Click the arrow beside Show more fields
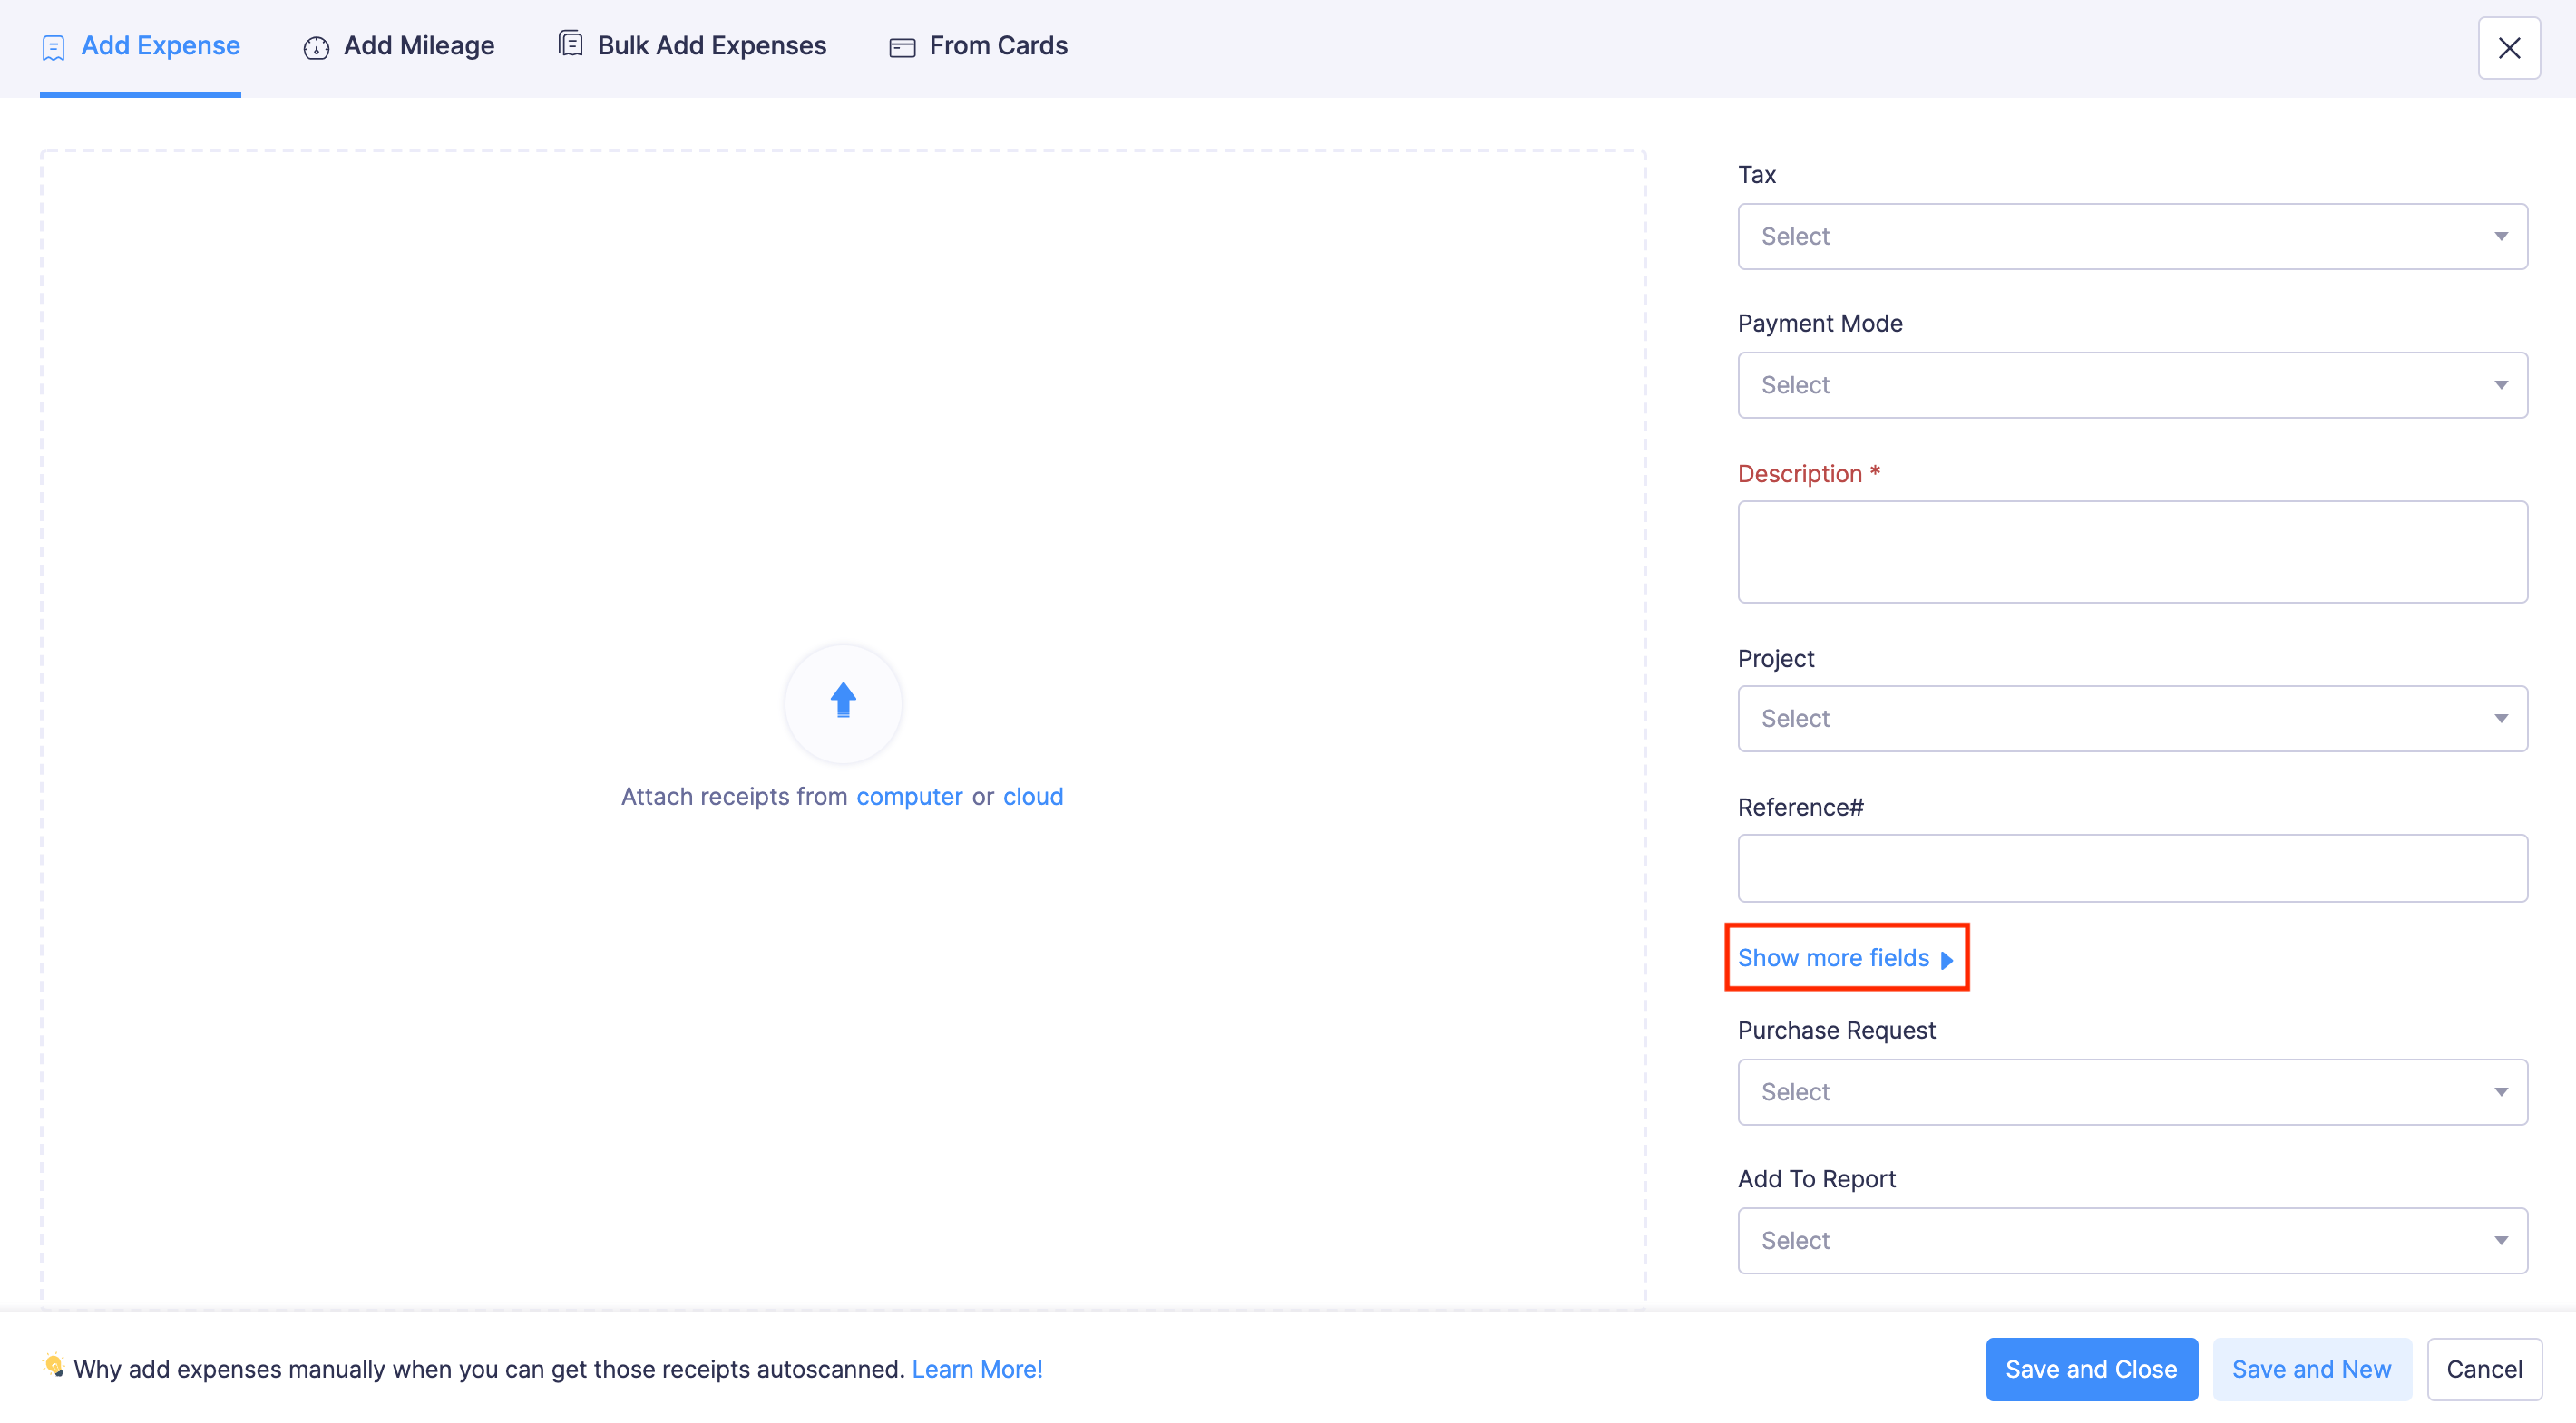This screenshot has width=2576, height=1423. (1946, 962)
